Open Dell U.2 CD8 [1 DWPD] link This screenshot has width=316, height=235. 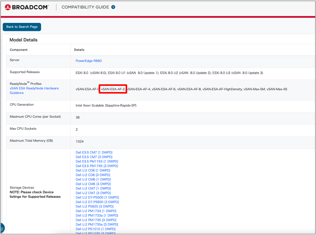point(93,171)
